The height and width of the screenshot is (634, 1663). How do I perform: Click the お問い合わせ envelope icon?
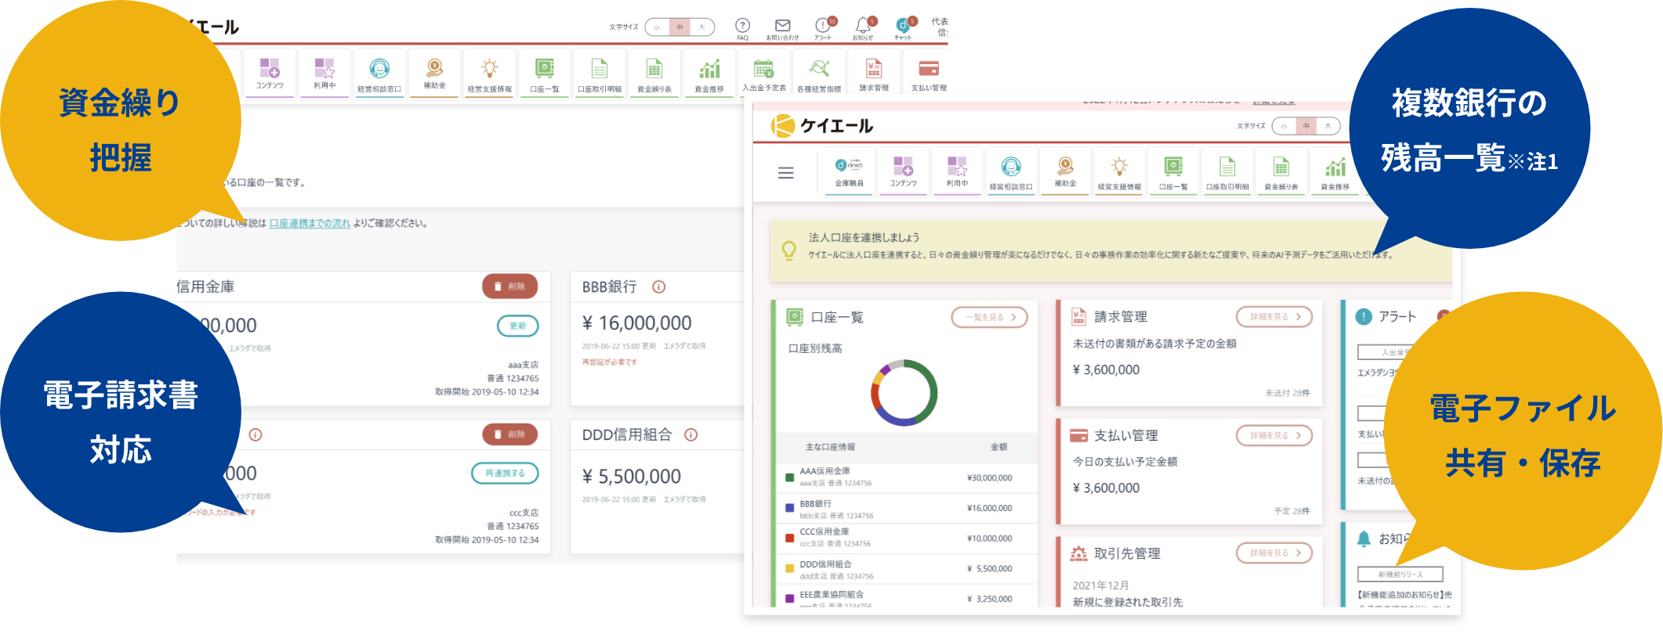click(x=782, y=27)
